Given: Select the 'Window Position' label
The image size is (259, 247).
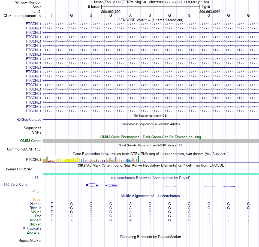Looking at the screenshot, I should click(x=28, y=2).
